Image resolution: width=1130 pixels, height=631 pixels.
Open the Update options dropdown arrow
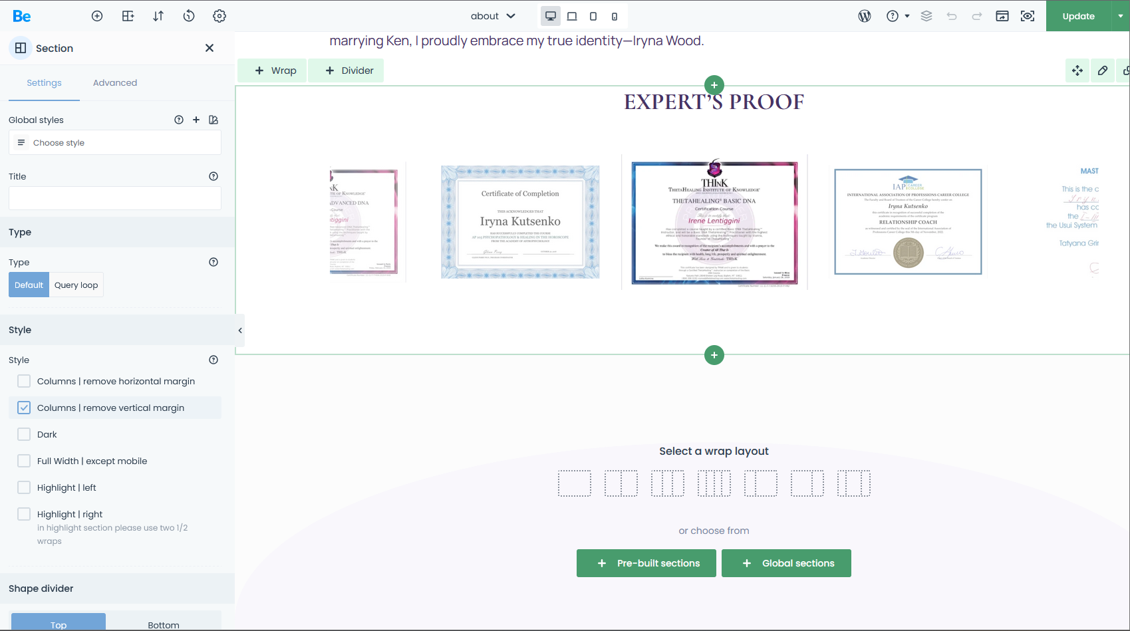[1121, 16]
